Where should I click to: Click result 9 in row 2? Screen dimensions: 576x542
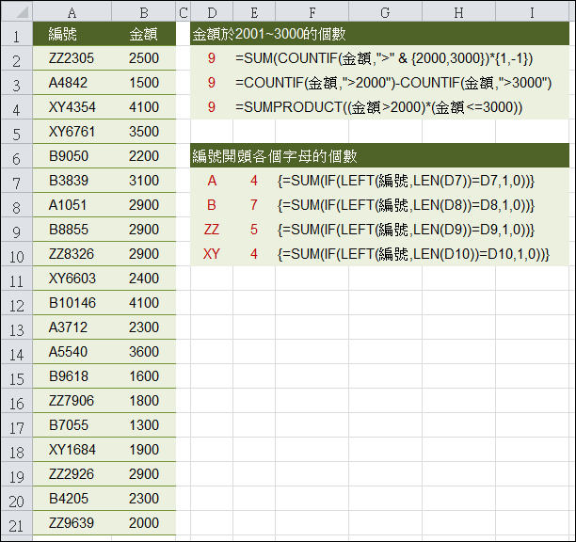(211, 58)
